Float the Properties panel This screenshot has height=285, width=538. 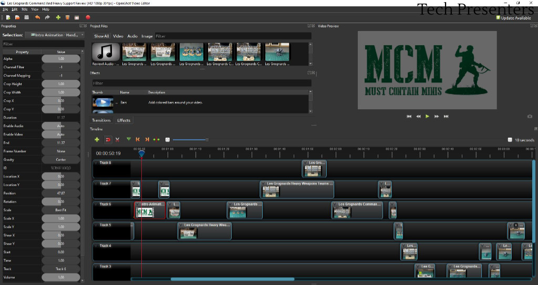pyautogui.click(x=81, y=26)
